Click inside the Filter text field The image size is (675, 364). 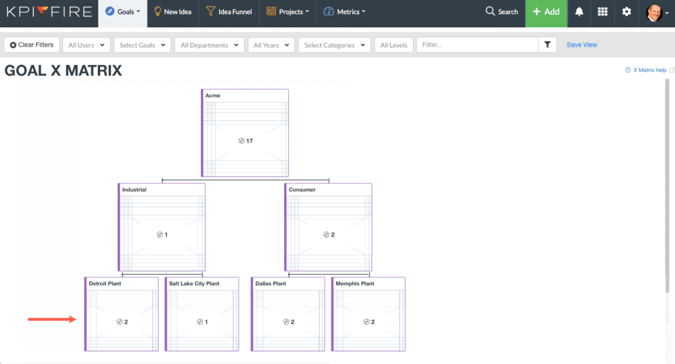click(478, 44)
